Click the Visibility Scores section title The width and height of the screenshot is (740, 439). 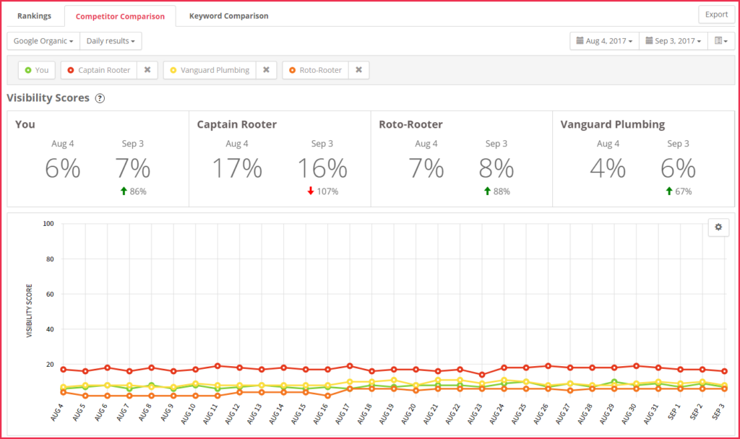tap(48, 98)
